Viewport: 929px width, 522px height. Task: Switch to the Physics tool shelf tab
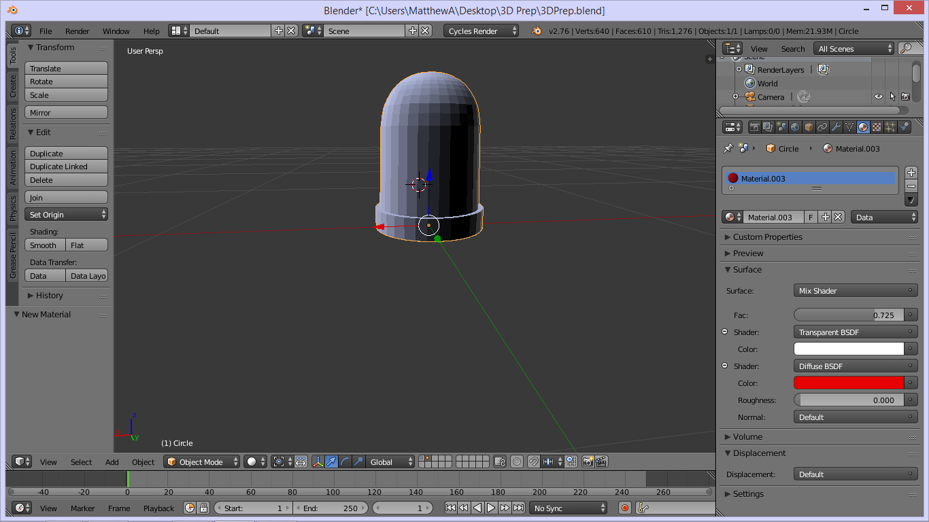point(12,208)
